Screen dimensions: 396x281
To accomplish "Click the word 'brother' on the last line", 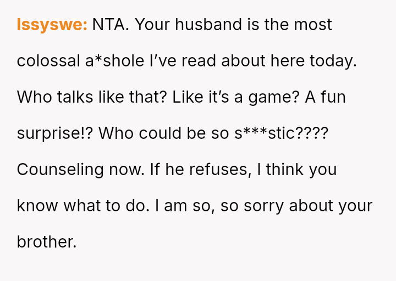I will pos(46,242).
